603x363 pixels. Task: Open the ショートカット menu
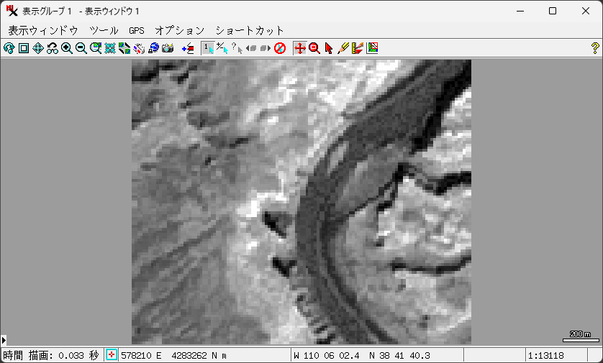tap(250, 30)
